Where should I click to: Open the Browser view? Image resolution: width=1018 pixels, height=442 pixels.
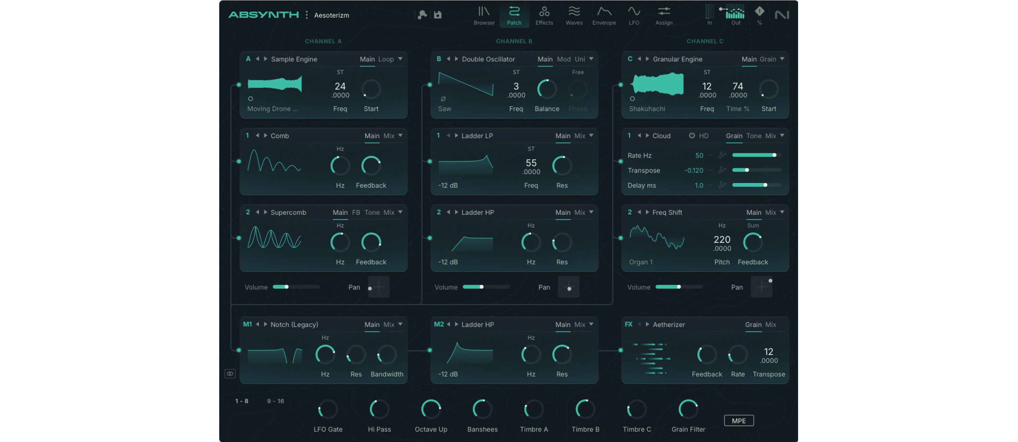484,16
